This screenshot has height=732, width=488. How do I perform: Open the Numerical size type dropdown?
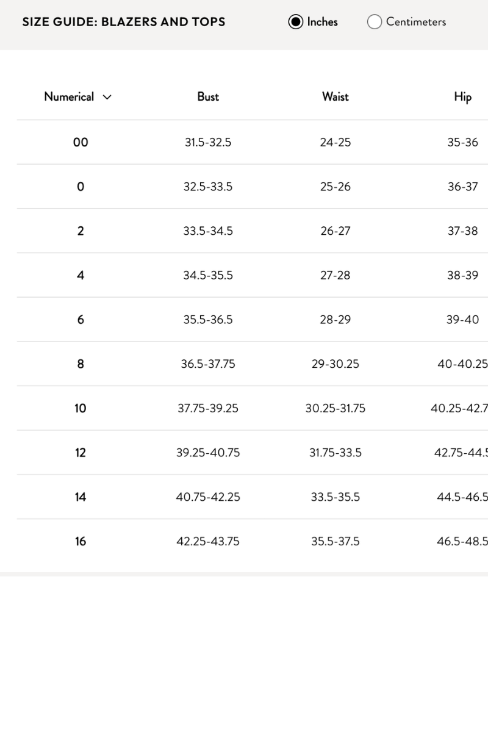pyautogui.click(x=69, y=96)
